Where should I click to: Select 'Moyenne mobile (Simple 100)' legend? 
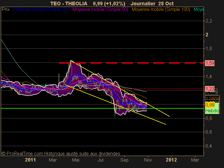pos(161,10)
